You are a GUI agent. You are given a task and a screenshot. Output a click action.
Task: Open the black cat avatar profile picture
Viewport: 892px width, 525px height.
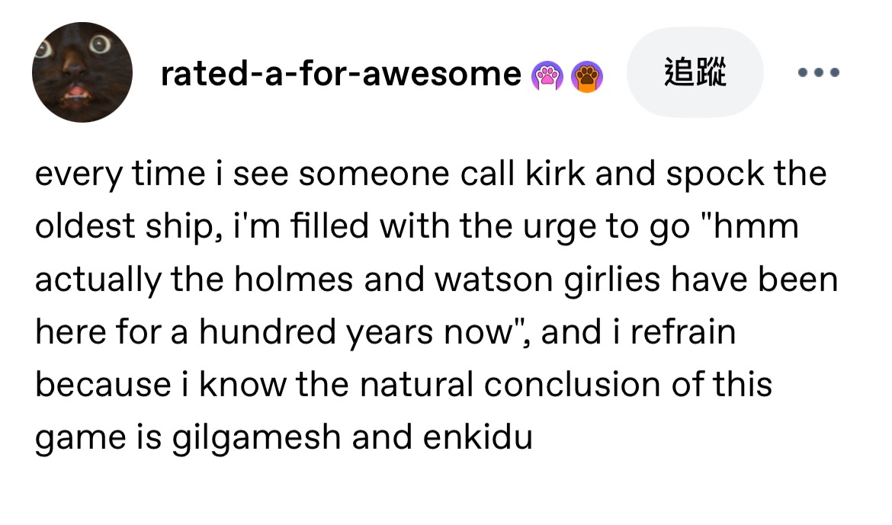click(x=82, y=72)
